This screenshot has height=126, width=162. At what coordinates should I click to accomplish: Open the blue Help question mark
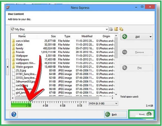14,114
